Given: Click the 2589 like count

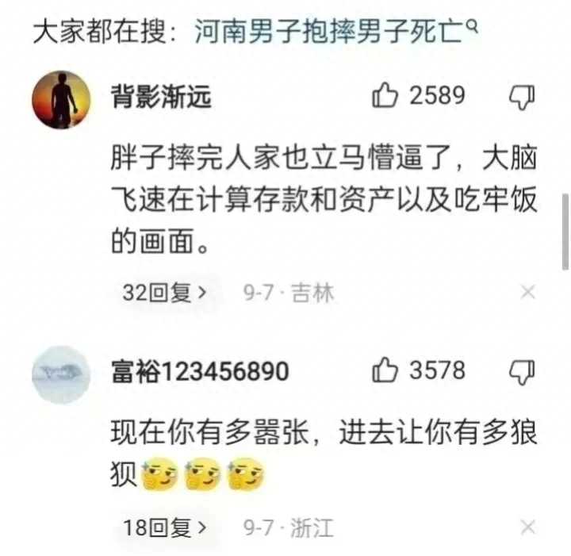Looking at the screenshot, I should 437,95.
